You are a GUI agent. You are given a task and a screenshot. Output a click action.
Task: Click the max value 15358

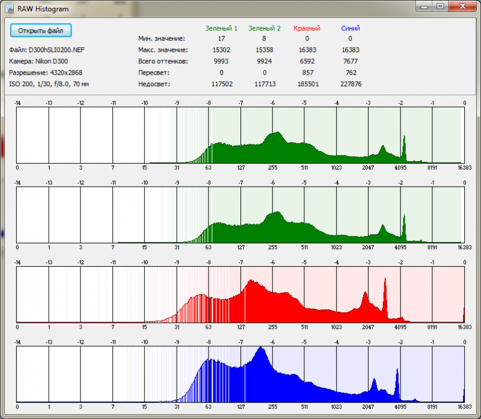tap(265, 50)
